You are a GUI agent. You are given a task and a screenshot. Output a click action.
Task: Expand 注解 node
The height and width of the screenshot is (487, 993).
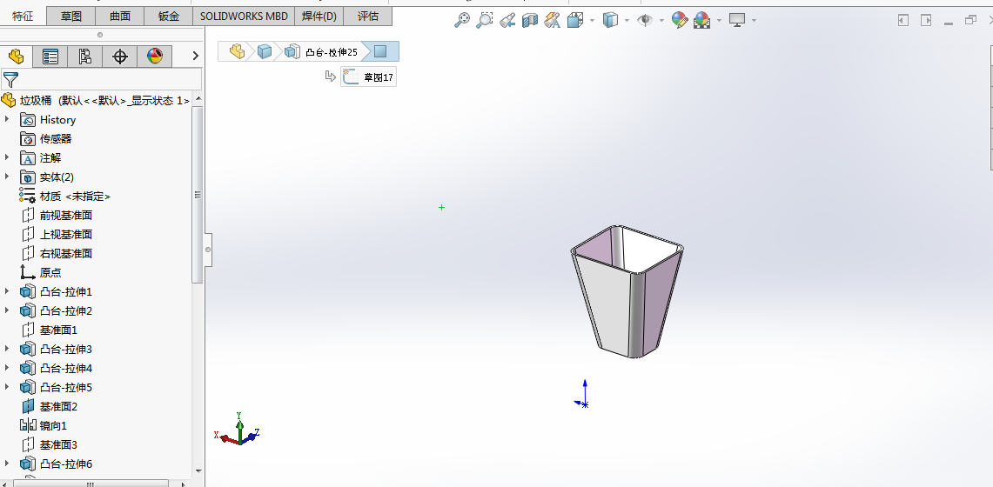[x=7, y=157]
